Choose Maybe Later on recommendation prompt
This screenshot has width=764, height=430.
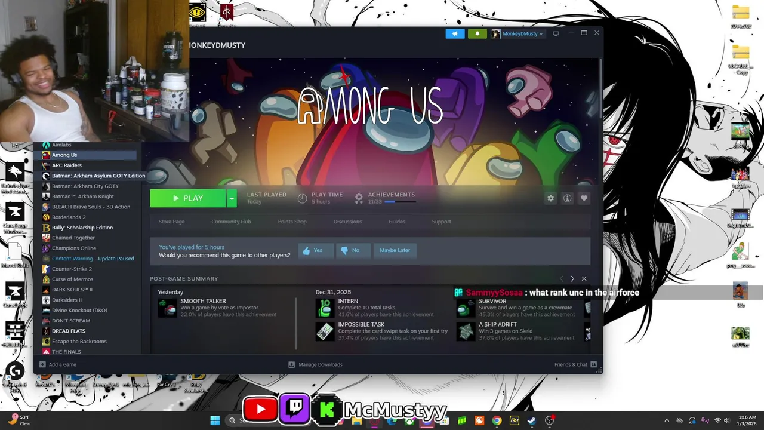[x=395, y=250]
